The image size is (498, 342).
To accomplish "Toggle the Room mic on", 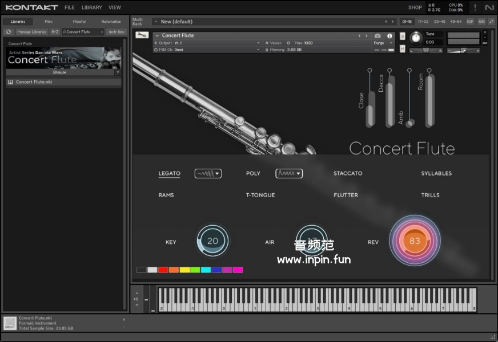I will (x=429, y=70).
